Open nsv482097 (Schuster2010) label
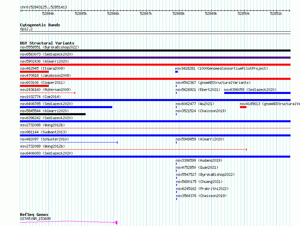Image resolution: width=300 pixels, height=226 pixels. [44, 139]
